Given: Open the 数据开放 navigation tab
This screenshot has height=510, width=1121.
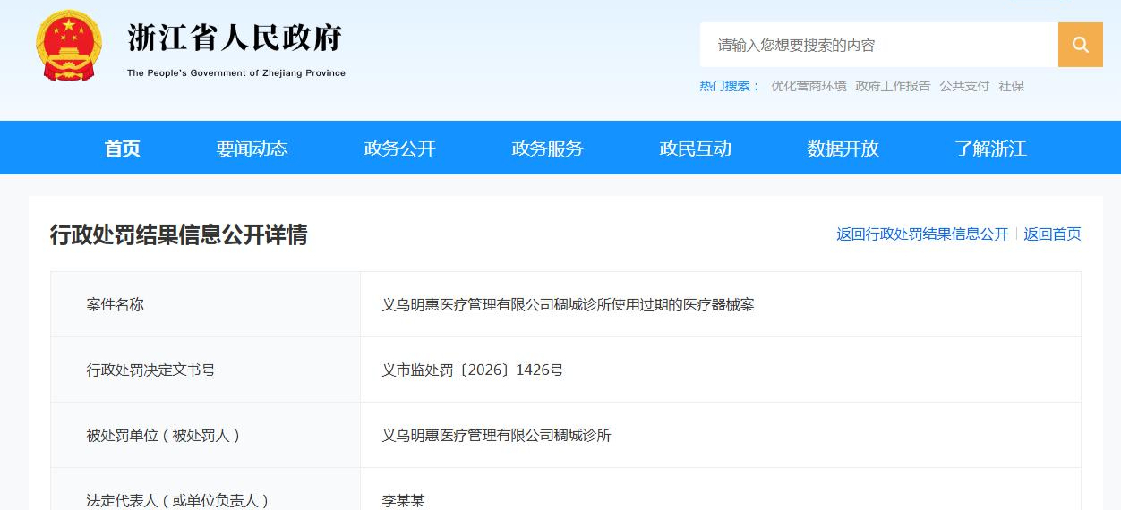Looking at the screenshot, I should click(x=843, y=149).
